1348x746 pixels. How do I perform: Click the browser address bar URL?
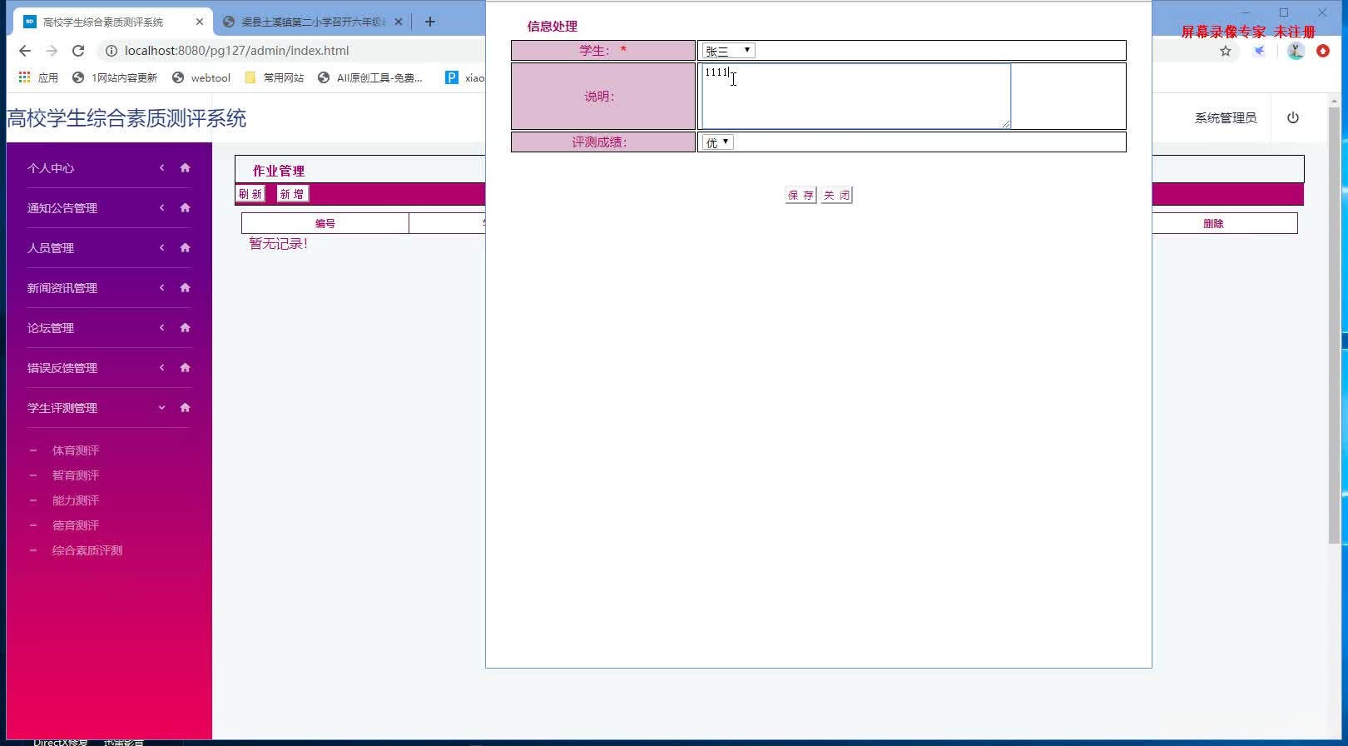click(x=237, y=51)
